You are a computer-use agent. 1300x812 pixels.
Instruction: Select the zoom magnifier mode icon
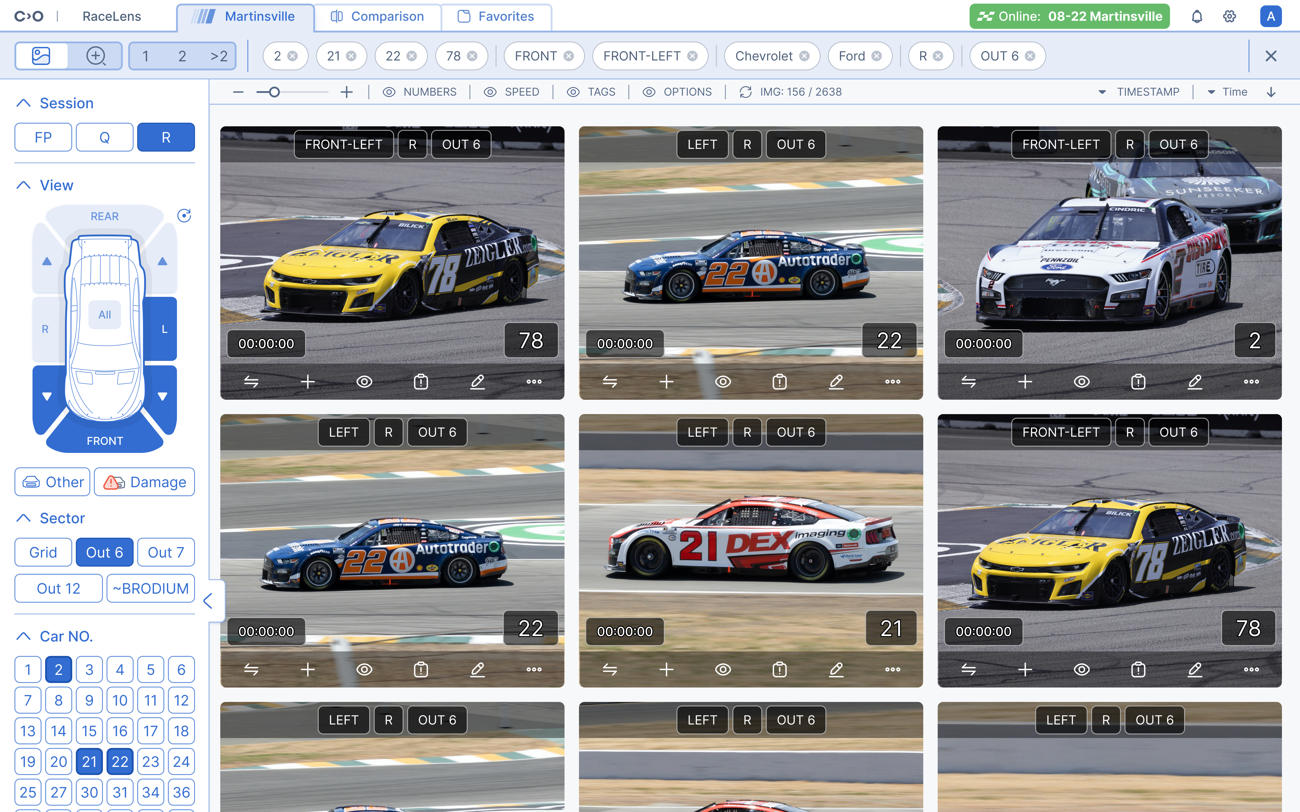point(96,56)
